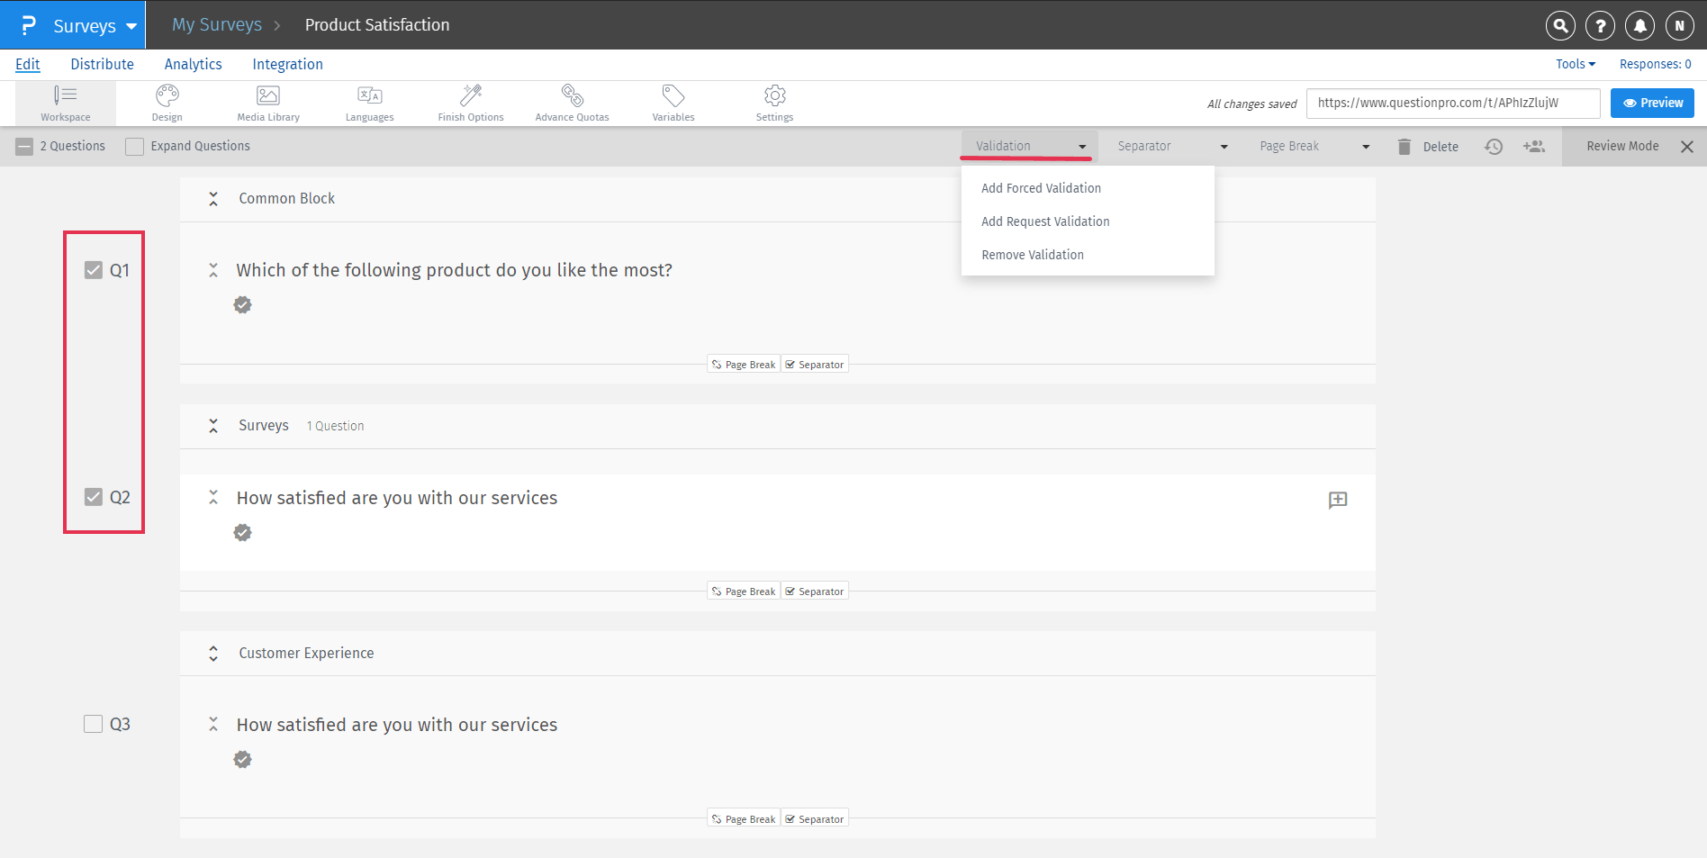This screenshot has width=1707, height=858.
Task: Click the Responses: 0 link
Action: click(1655, 64)
